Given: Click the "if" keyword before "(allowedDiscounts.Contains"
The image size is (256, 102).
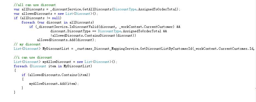Looking at the screenshot, I should (23, 75).
